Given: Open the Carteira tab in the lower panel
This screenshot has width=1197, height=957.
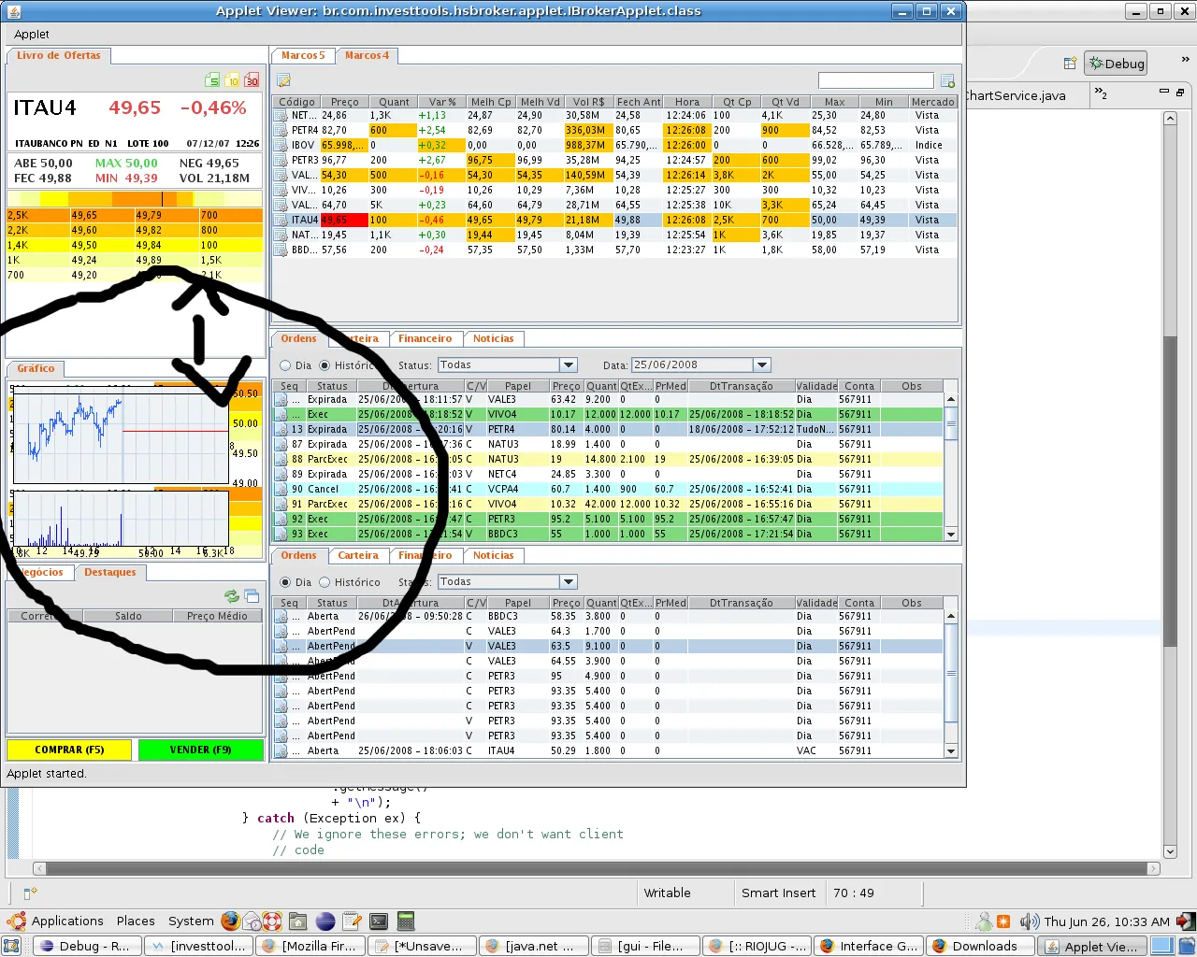Looking at the screenshot, I should [x=358, y=556].
